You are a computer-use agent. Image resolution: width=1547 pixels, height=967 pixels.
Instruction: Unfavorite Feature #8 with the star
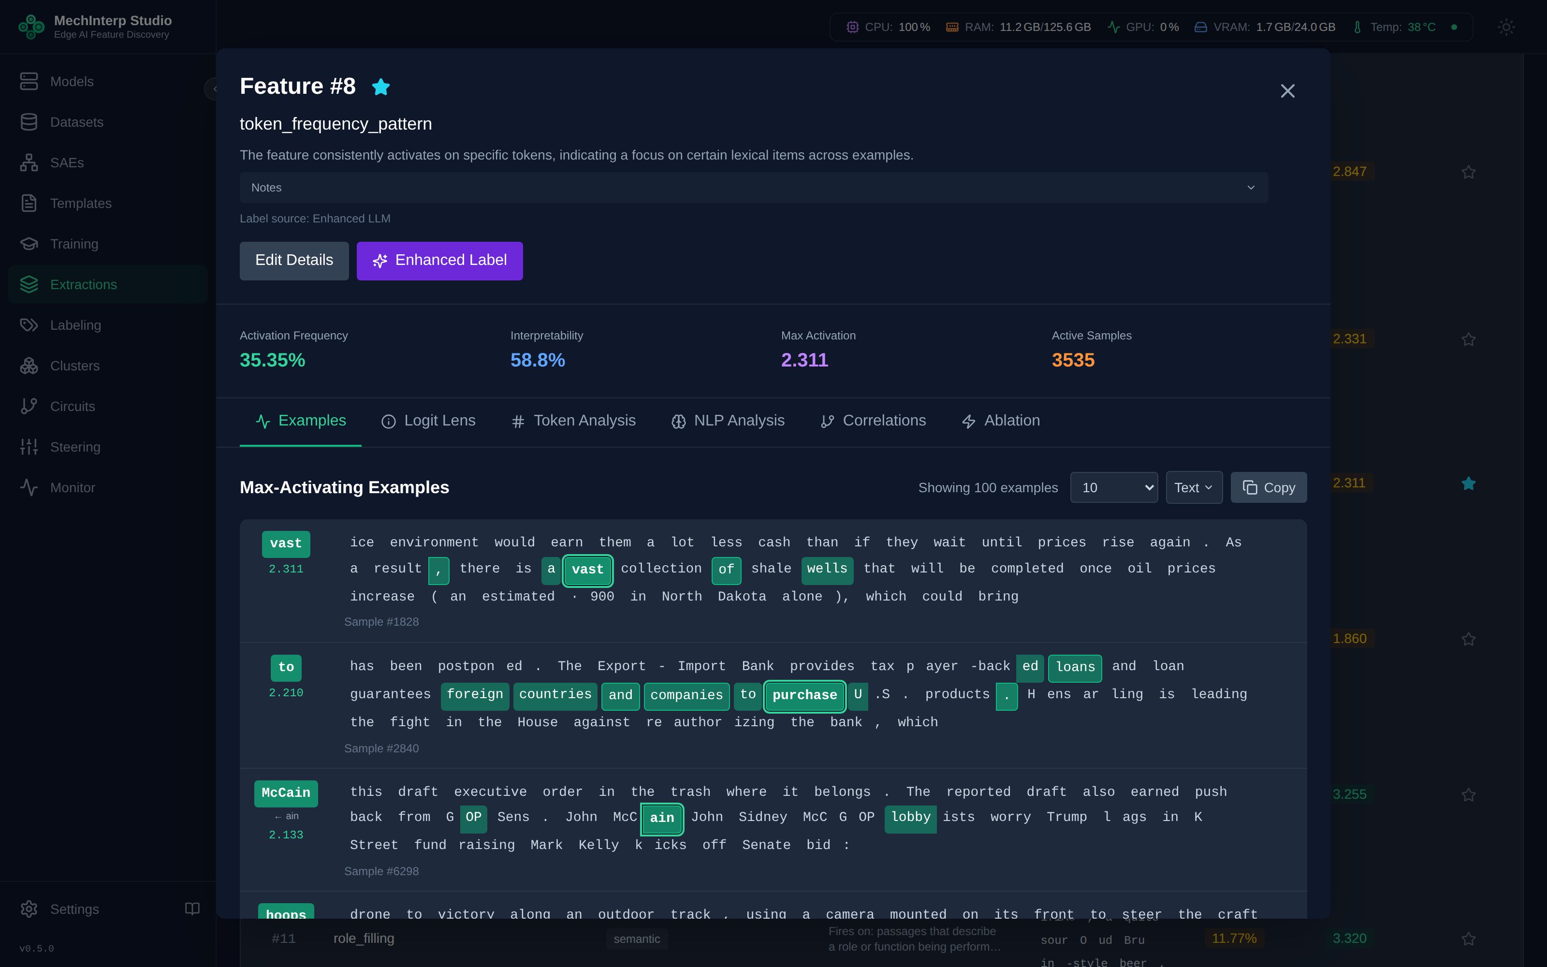pyautogui.click(x=381, y=87)
